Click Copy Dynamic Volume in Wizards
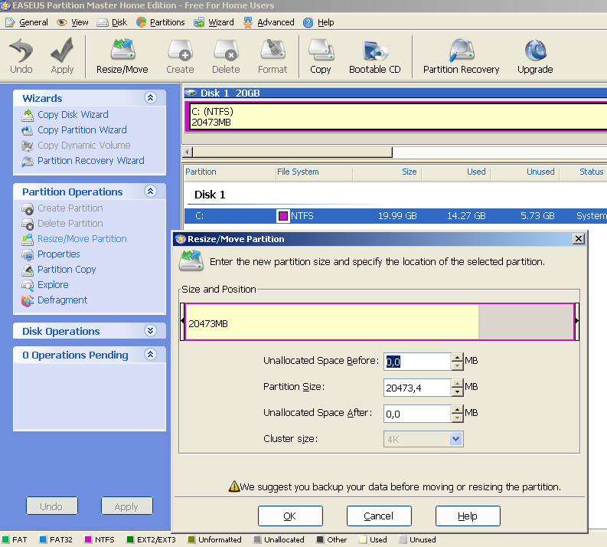The image size is (607, 547). [83, 146]
